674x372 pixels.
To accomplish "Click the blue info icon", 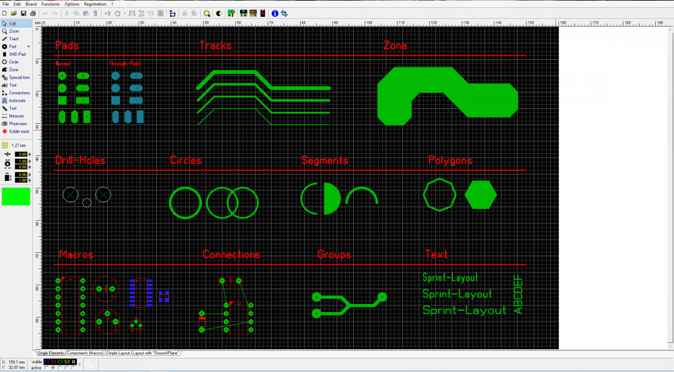I will 275,13.
